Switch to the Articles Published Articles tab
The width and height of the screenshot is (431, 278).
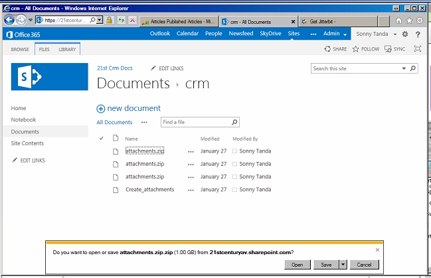coord(179,21)
